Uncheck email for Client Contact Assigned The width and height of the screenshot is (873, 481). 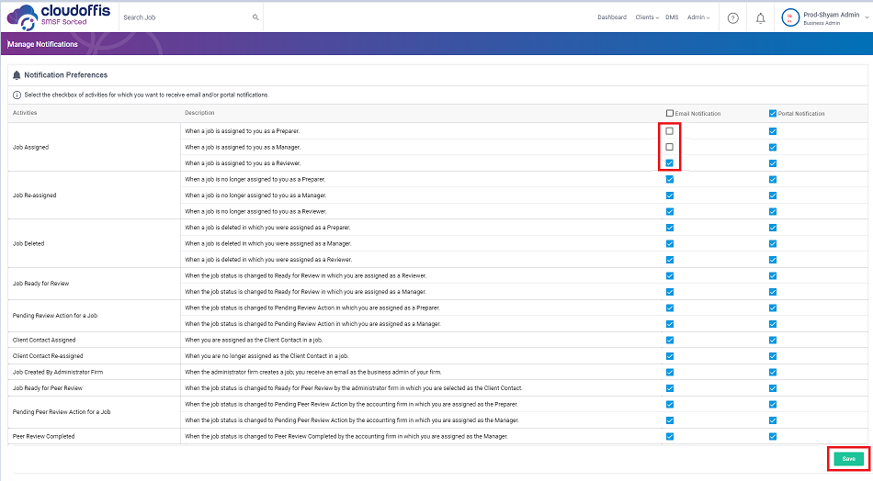point(670,341)
